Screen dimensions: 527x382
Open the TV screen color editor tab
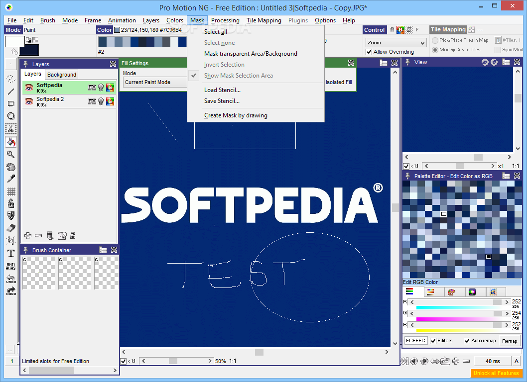pos(472,292)
